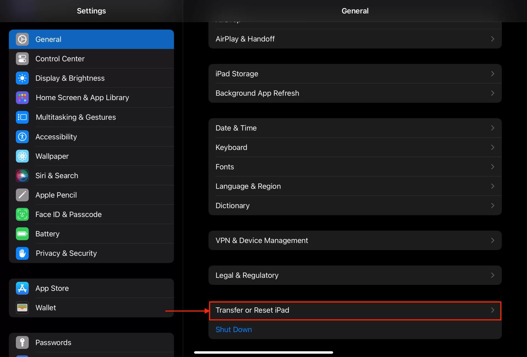This screenshot has width=527, height=357.
Task: Select Face ID & Passcode
Action: coord(91,214)
